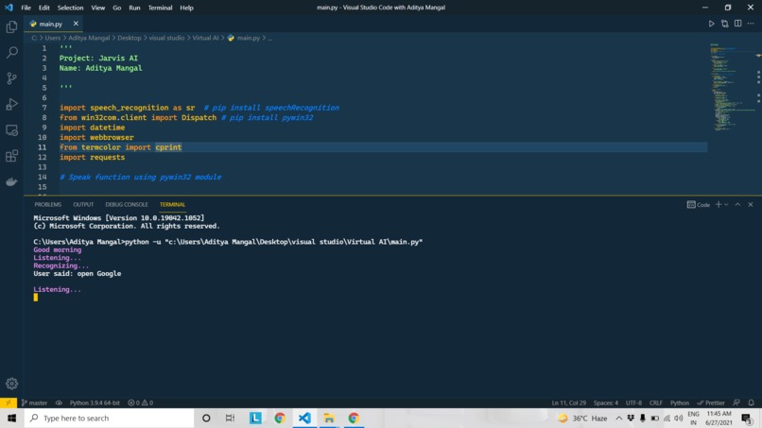Open the Terminal menu
This screenshot has height=428, width=762.
(160, 8)
